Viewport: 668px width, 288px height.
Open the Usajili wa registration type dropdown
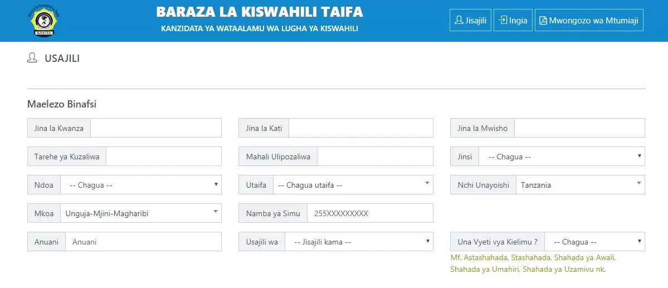point(359,242)
